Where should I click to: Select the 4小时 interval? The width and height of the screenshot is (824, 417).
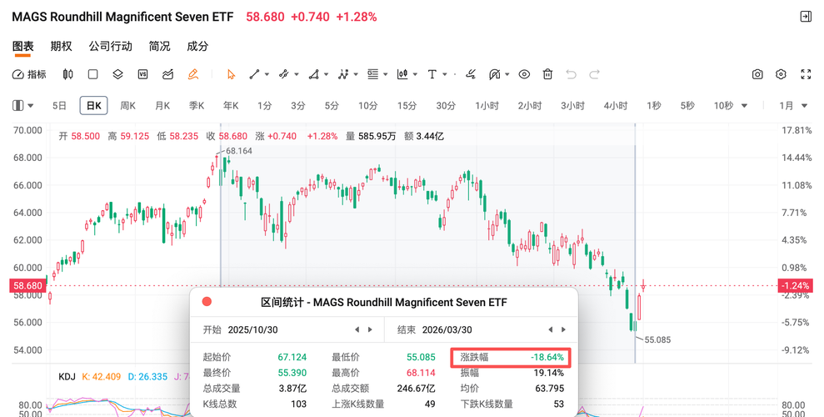click(x=616, y=106)
